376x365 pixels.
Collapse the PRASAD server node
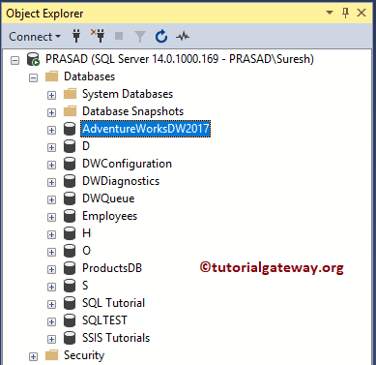(14, 60)
